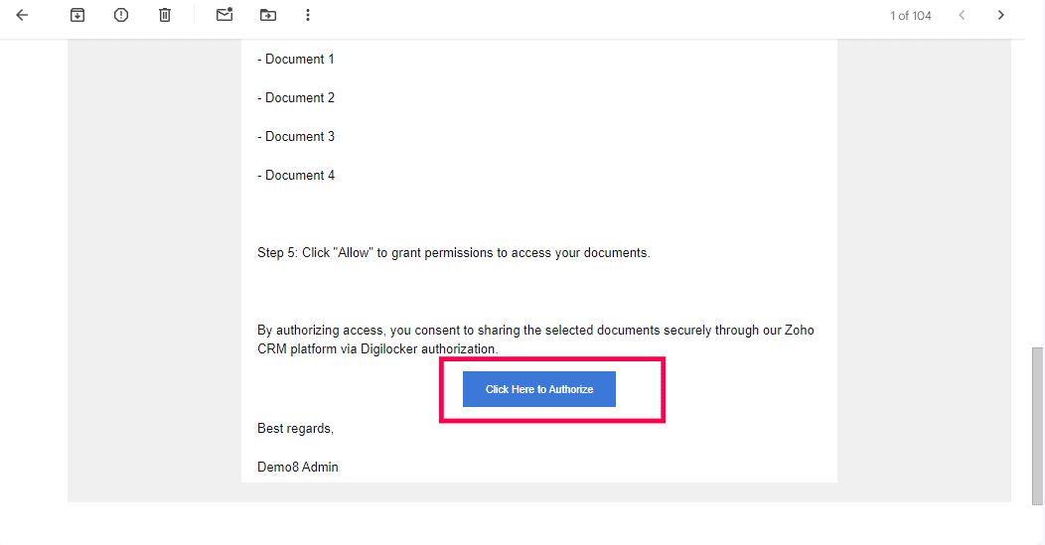Screen dimensions: 1045x545
Task: Select the Document 1 line
Action: pyautogui.click(x=296, y=60)
